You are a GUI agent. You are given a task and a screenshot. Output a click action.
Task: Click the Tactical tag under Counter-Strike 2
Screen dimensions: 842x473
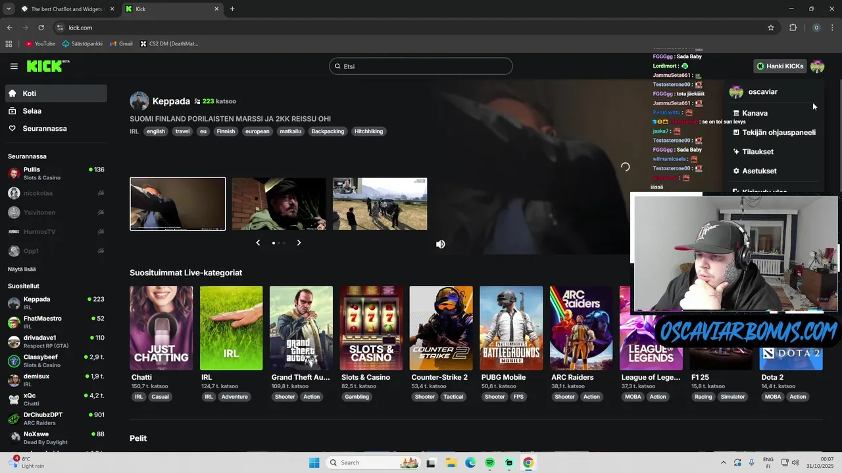point(453,397)
